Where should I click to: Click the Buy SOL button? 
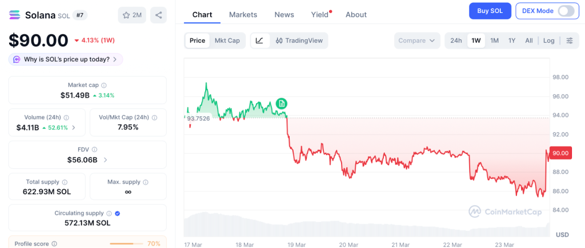(490, 11)
